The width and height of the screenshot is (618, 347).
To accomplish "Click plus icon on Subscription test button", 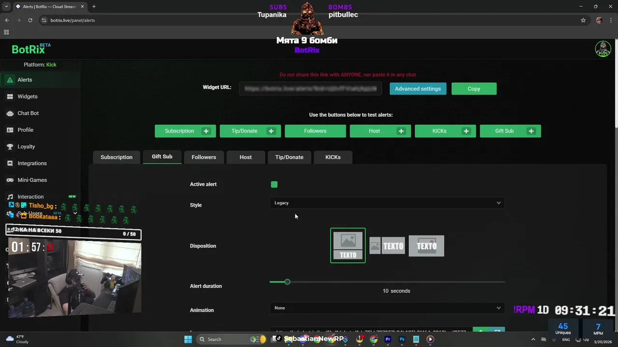I will [206, 131].
